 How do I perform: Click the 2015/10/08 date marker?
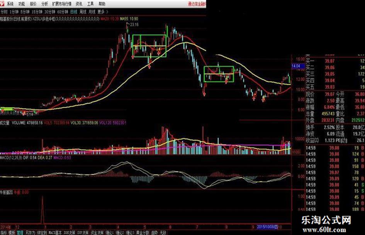click(267, 227)
